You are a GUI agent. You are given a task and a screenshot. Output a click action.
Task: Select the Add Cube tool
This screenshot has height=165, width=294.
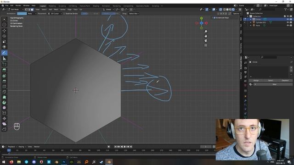click(x=4, y=64)
